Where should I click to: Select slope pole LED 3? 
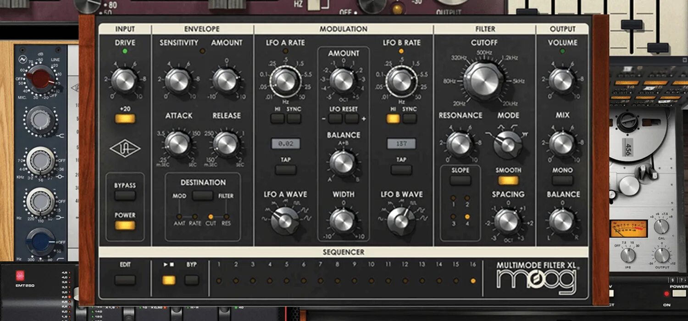[453, 216]
